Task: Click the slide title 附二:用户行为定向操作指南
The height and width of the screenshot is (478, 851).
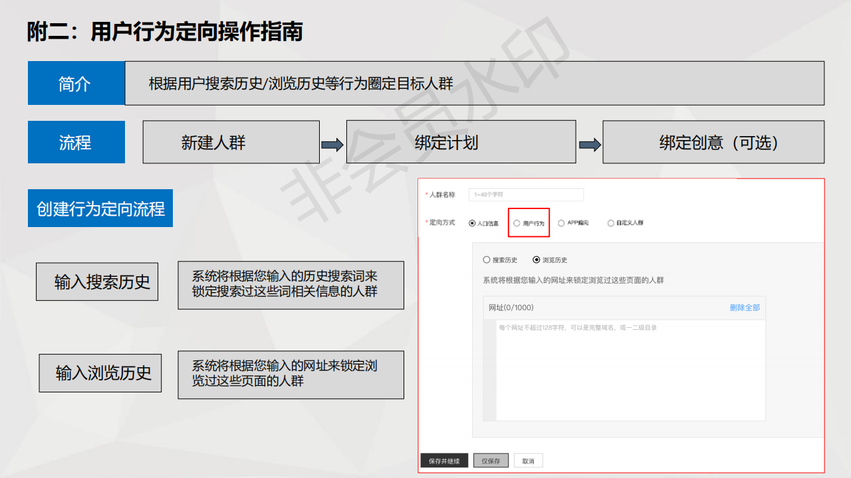Action: (x=165, y=32)
